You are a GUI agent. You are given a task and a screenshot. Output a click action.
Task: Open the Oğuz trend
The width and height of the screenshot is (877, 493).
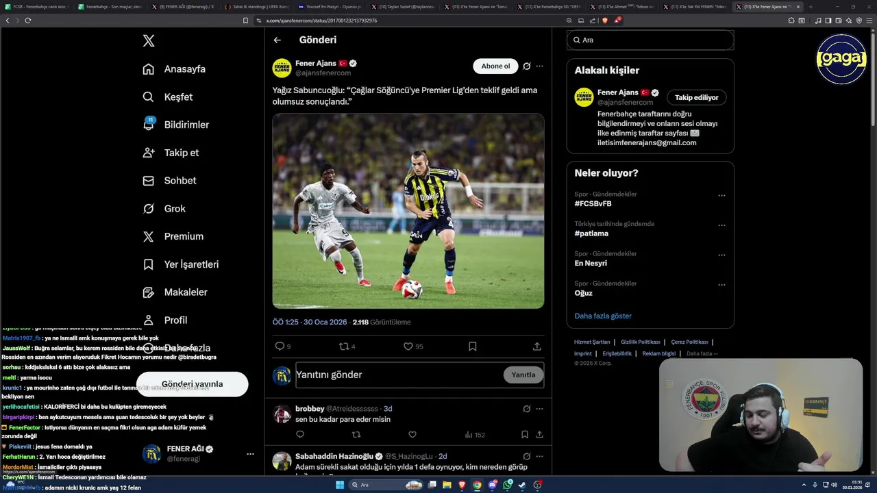coord(583,293)
